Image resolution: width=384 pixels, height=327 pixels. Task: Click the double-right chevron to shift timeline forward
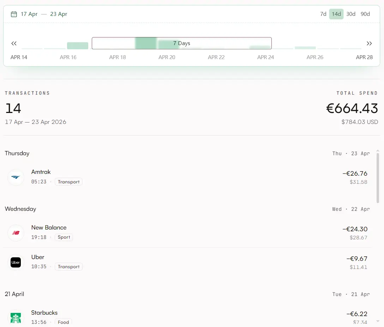(x=370, y=43)
